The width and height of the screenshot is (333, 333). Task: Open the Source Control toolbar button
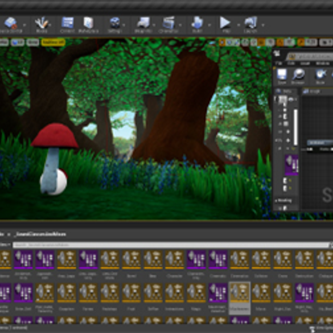(x=10, y=23)
